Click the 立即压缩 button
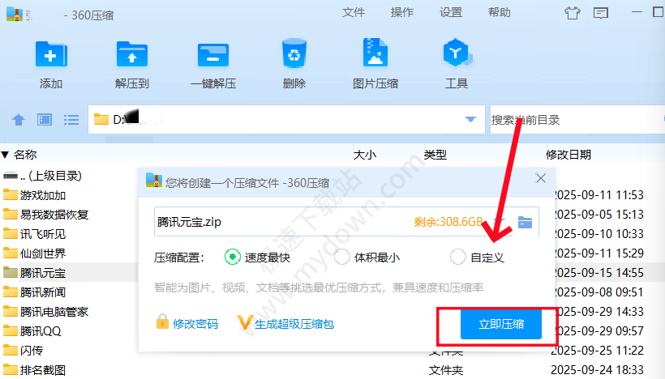 (x=501, y=324)
